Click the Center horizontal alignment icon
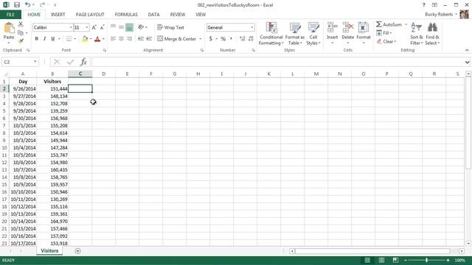The image size is (472, 265). pos(121,39)
